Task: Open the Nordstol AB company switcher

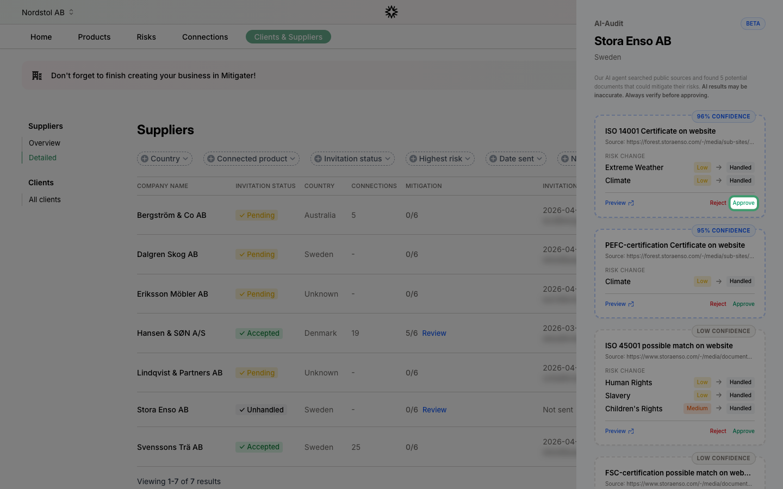Action: pyautogui.click(x=48, y=12)
